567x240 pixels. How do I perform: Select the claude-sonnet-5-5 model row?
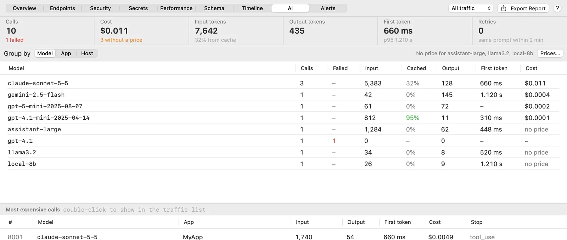tap(283, 83)
